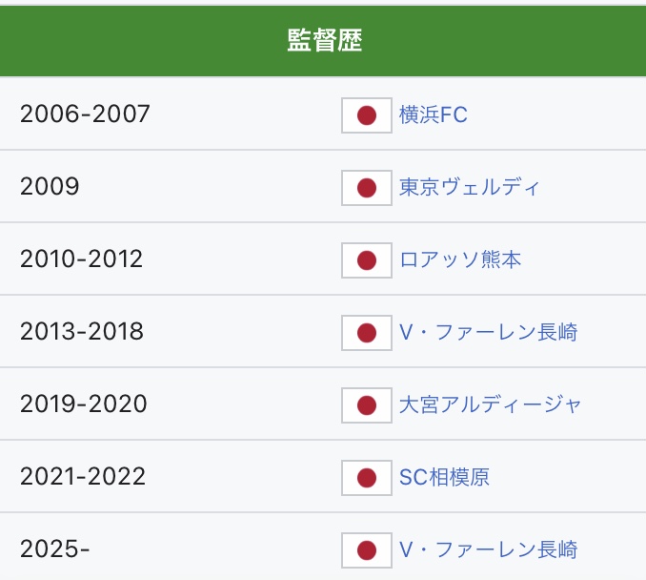Select the 2009 year text
The image size is (646, 580).
coord(50,186)
